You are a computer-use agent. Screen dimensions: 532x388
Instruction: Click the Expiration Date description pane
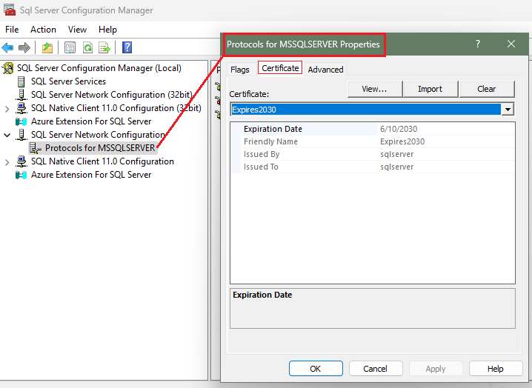[x=373, y=308]
